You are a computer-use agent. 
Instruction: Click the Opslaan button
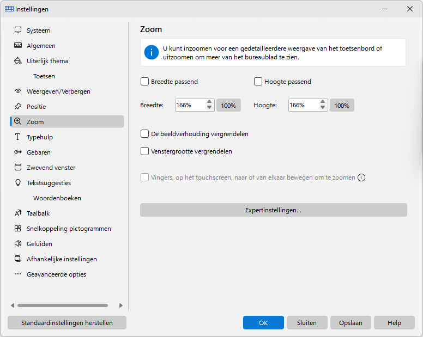point(351,322)
